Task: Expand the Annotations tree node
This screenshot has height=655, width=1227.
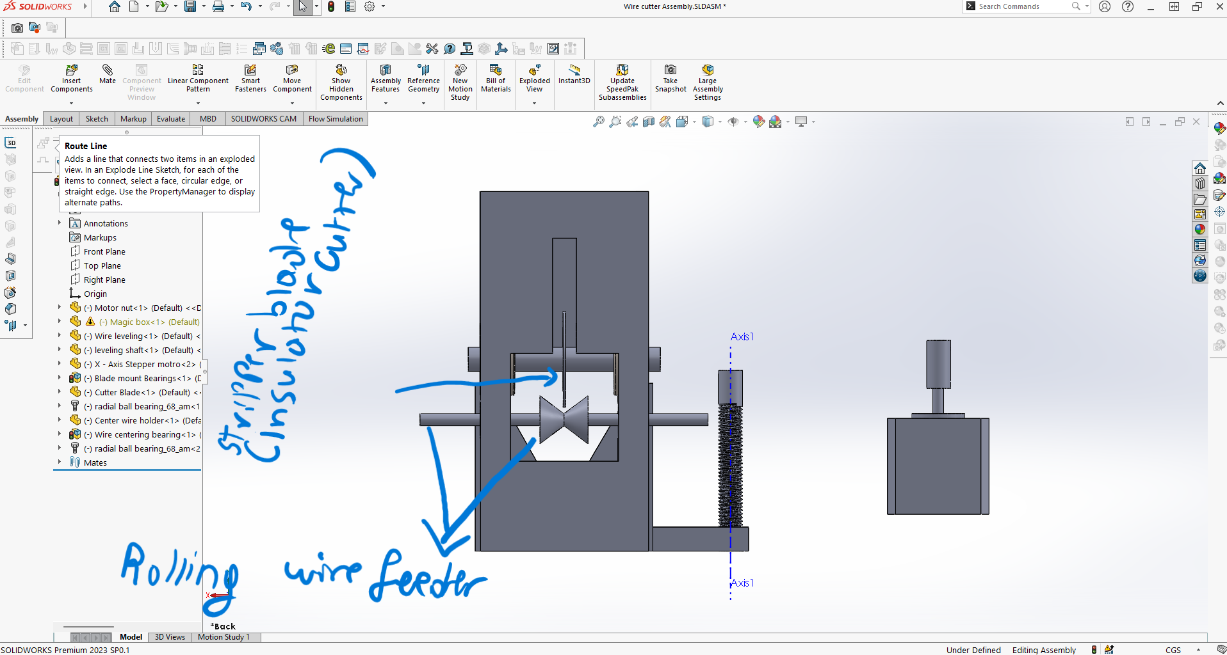Action: (x=60, y=223)
